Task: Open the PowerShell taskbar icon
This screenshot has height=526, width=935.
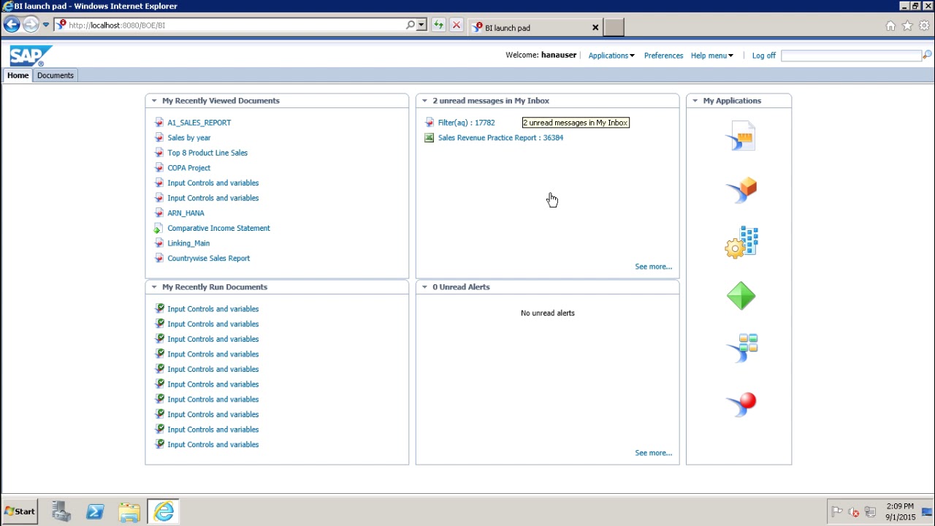Action: click(x=95, y=511)
